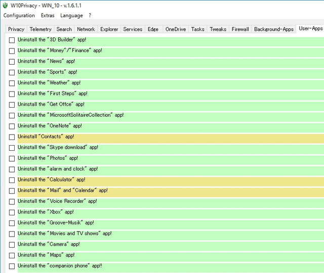Viewport: 324px width, 273px height.
Task: Switch to the Services tab
Action: [133, 29]
